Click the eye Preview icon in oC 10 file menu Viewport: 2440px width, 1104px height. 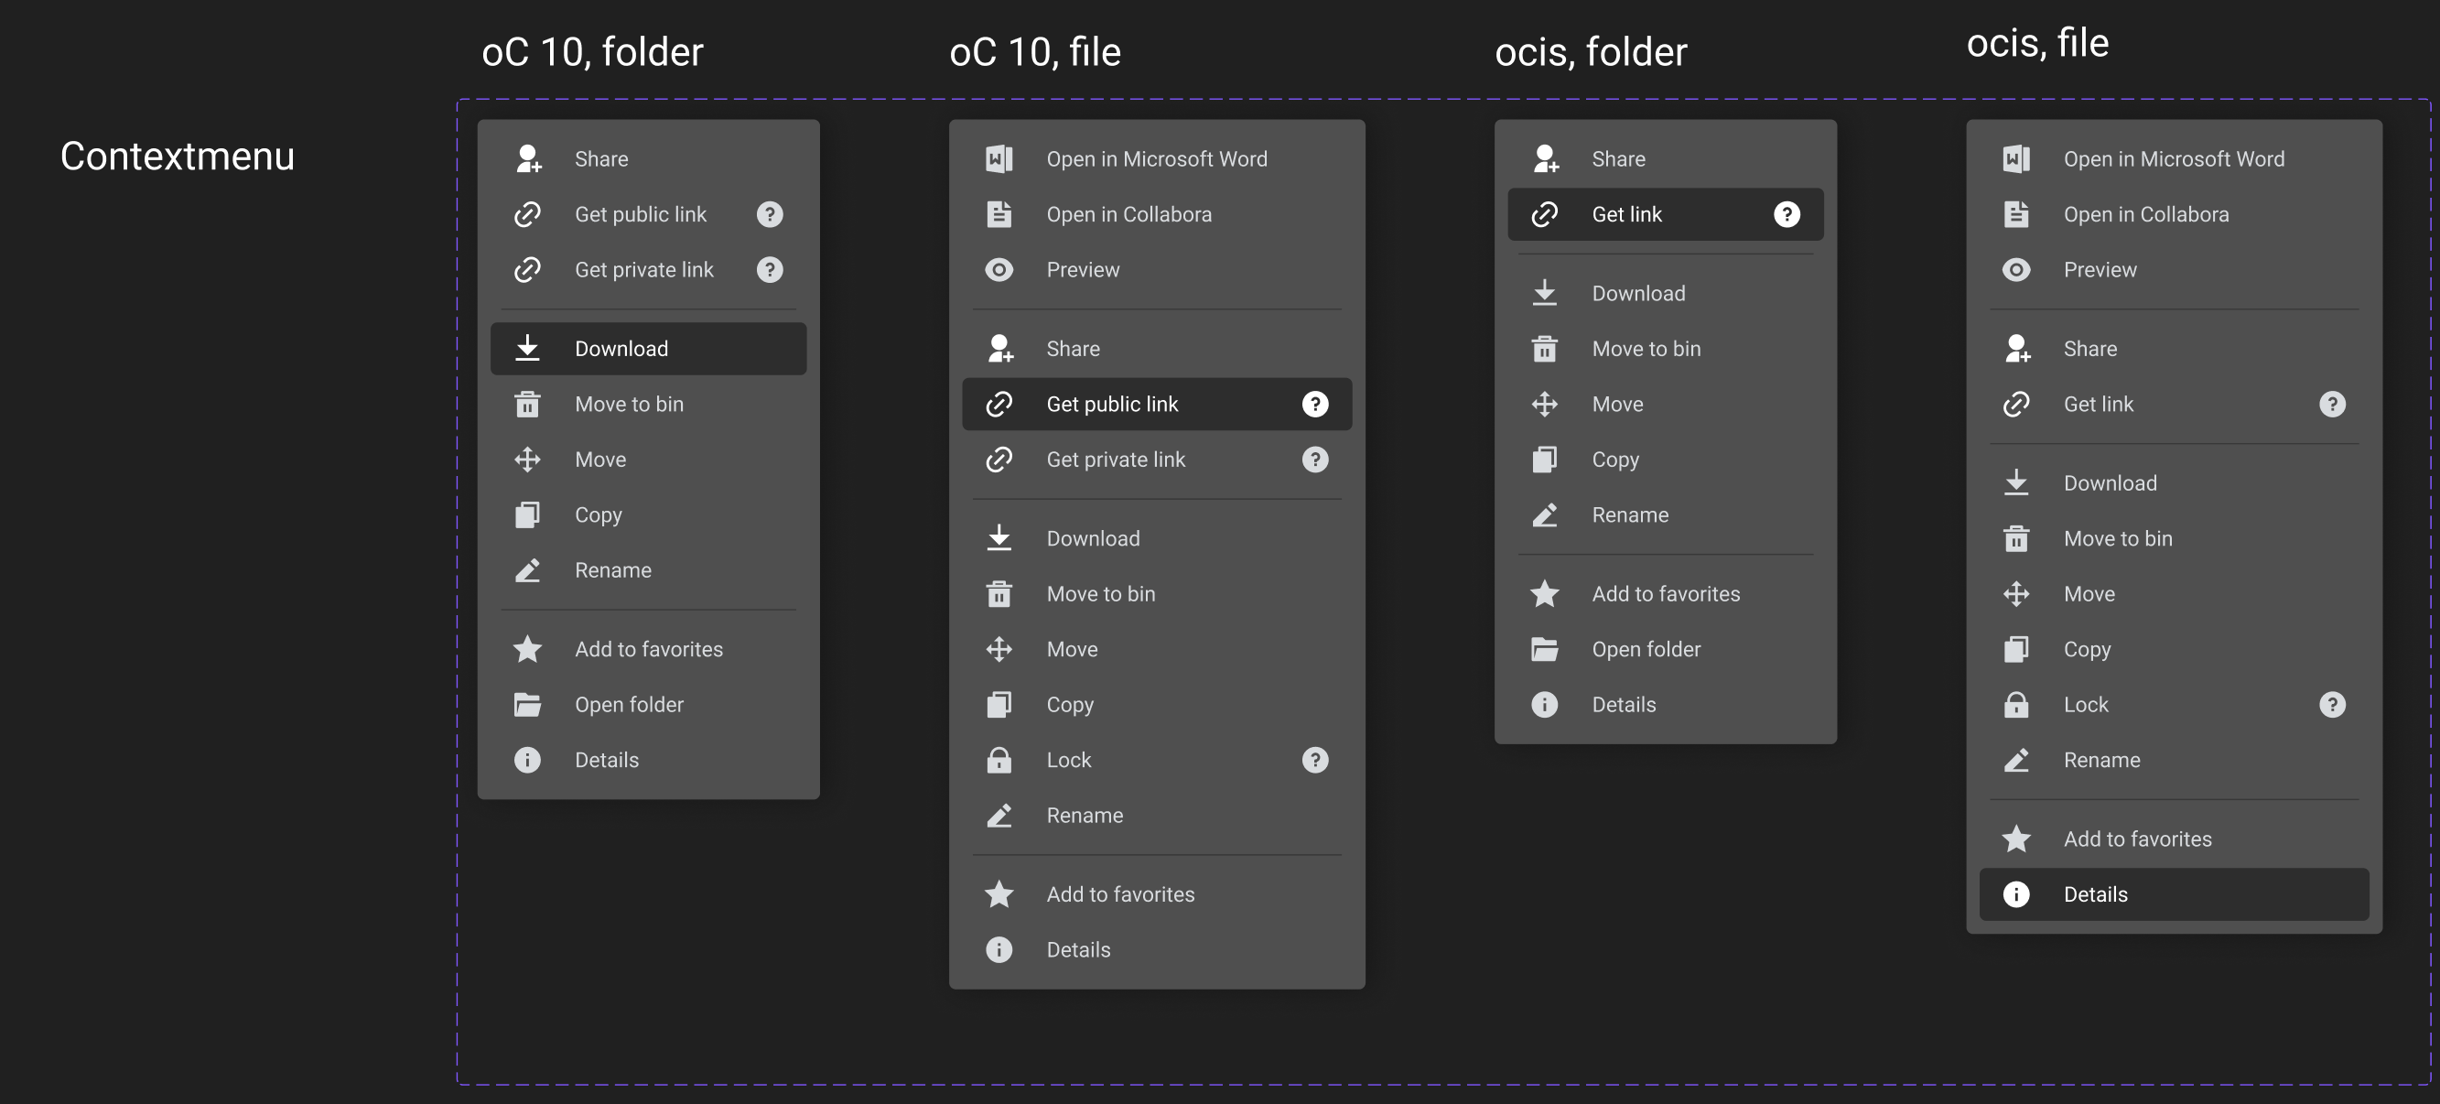pyautogui.click(x=999, y=269)
